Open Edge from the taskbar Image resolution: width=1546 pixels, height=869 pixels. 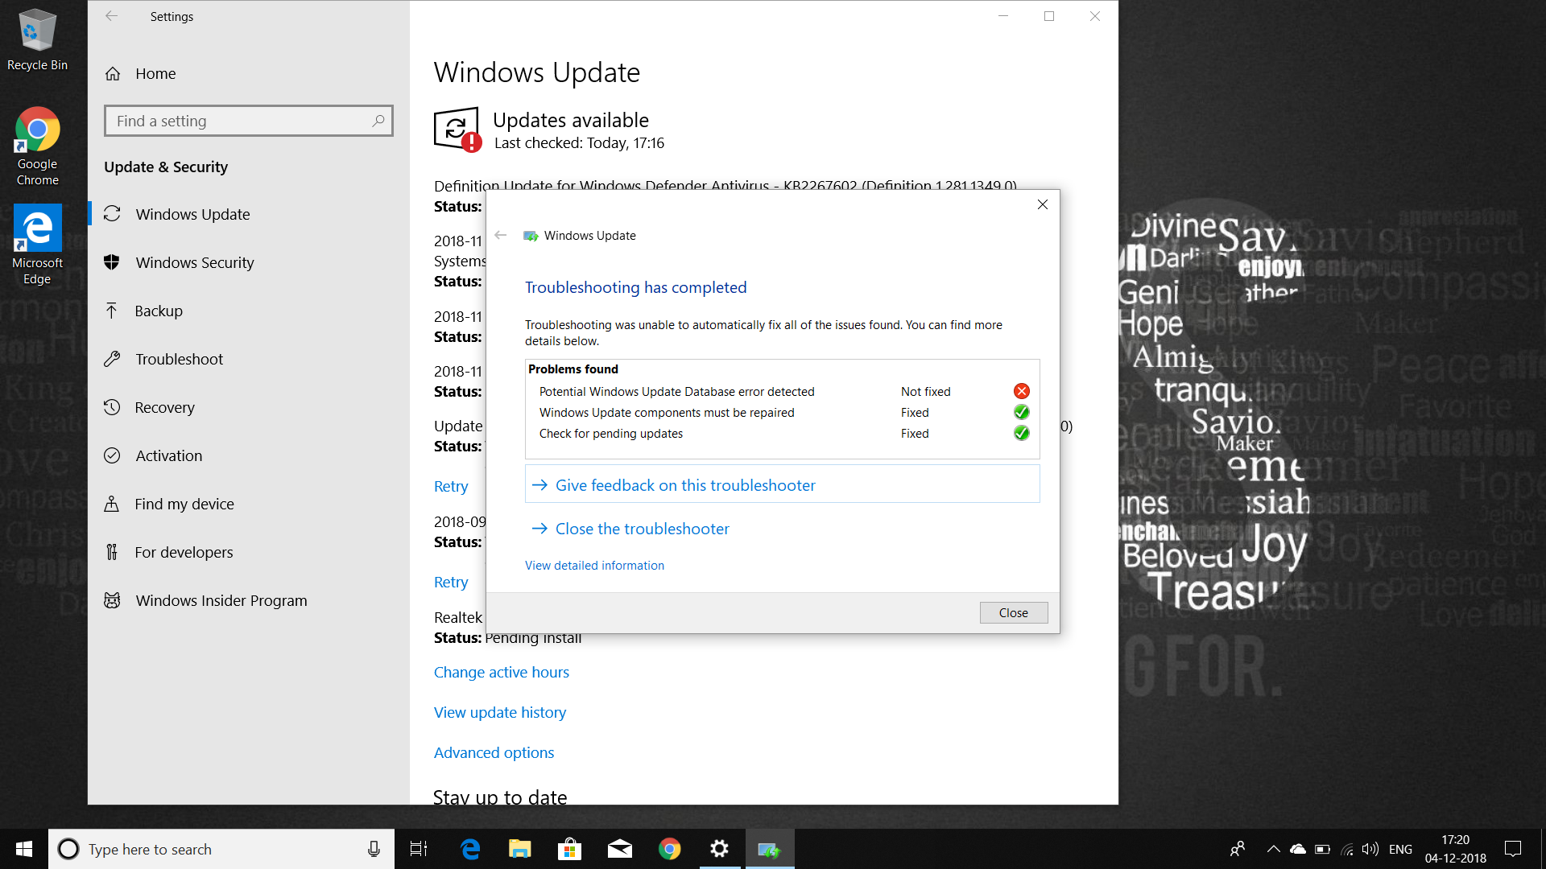pos(470,849)
